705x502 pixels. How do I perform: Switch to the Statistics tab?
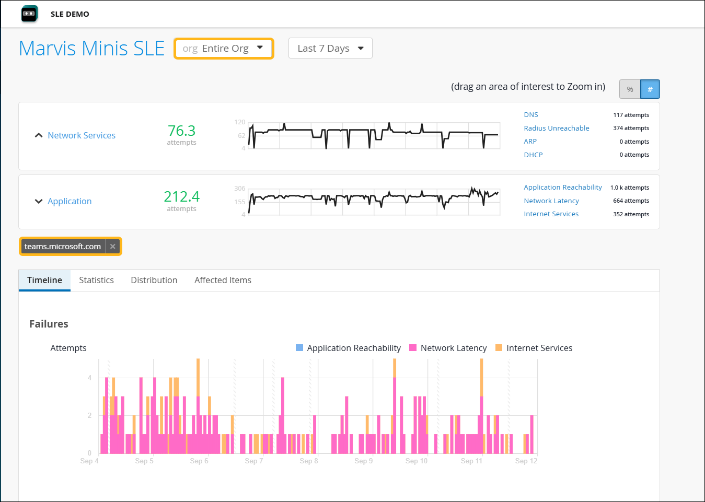[96, 280]
